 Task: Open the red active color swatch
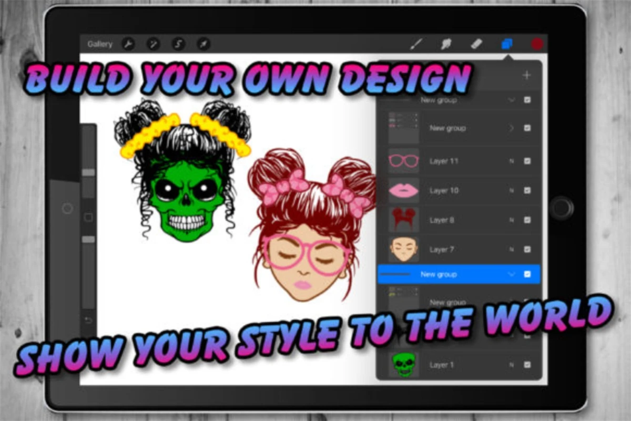point(536,44)
